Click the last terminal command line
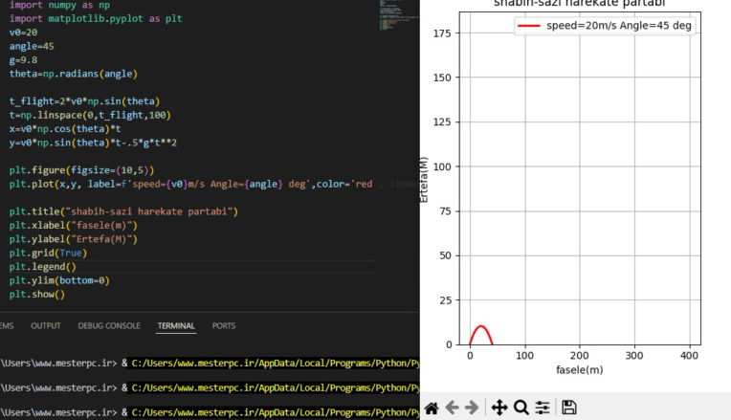 point(210,412)
